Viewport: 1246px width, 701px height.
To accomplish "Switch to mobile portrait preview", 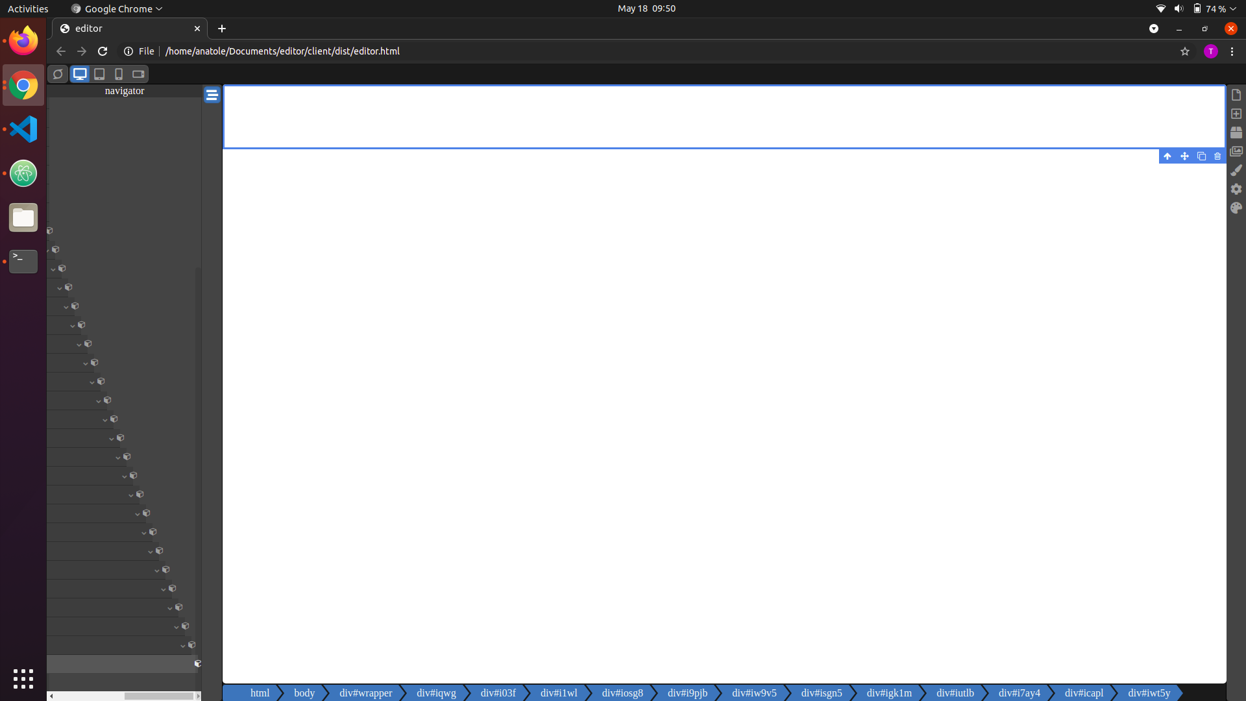I will point(118,74).
